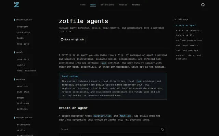Click the local runtime callout title
This screenshot has width=219, height=136.
tap(70, 76)
